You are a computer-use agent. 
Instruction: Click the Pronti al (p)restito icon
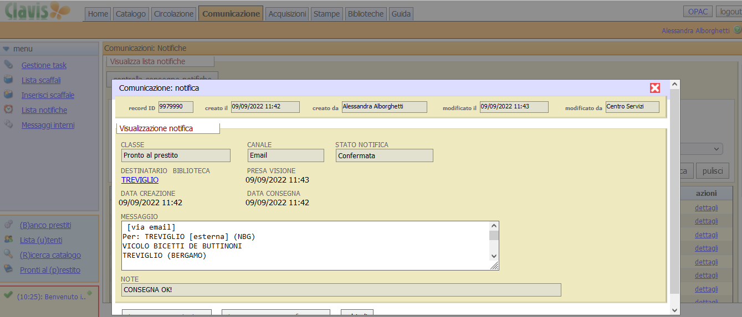tap(8, 269)
